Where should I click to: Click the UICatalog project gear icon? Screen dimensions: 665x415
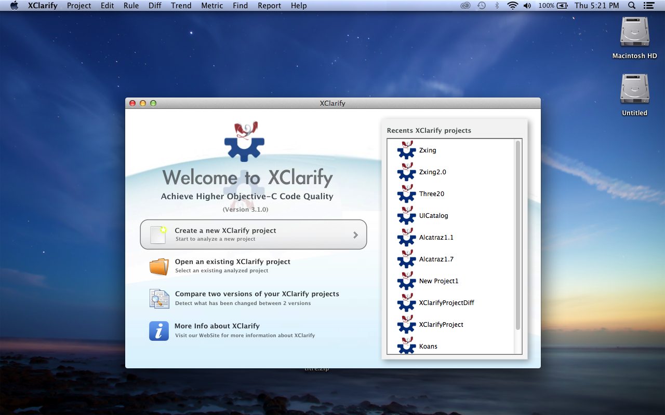click(406, 215)
